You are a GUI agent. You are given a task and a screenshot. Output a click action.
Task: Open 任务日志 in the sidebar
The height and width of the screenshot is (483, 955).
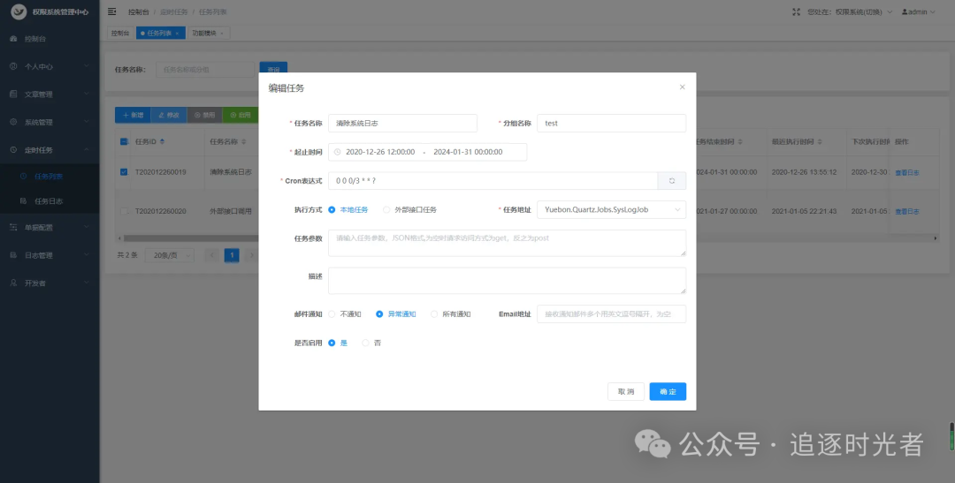click(x=50, y=200)
